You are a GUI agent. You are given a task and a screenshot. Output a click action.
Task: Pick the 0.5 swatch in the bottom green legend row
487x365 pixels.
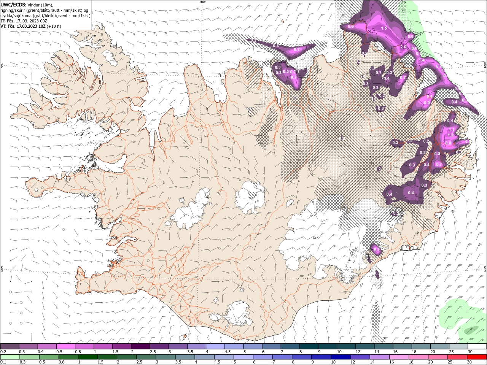coord(49,357)
